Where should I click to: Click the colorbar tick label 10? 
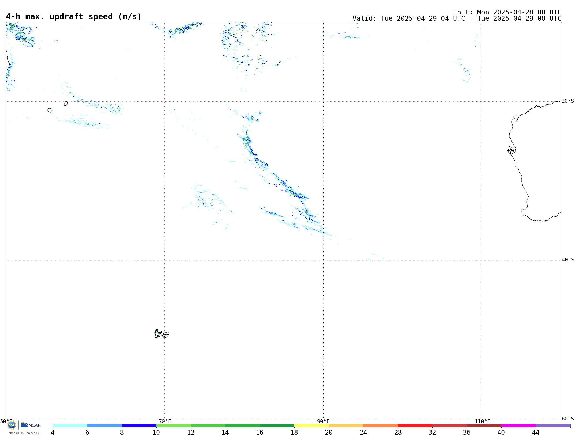click(156, 432)
